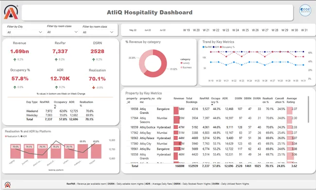Sort by Average Rating column header
The height and width of the screenshot is (190, 316).
coord(292,100)
